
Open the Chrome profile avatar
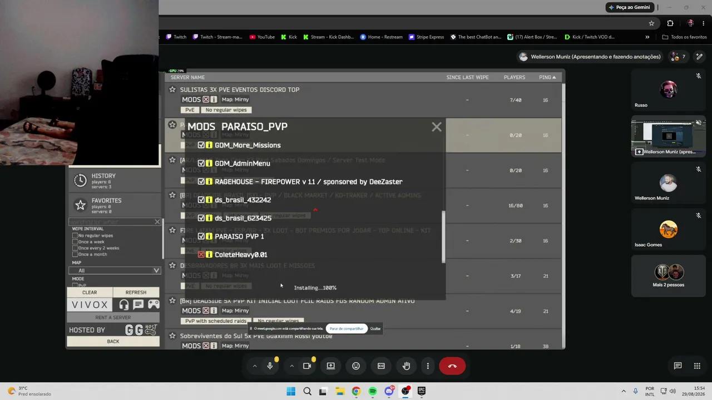690,23
